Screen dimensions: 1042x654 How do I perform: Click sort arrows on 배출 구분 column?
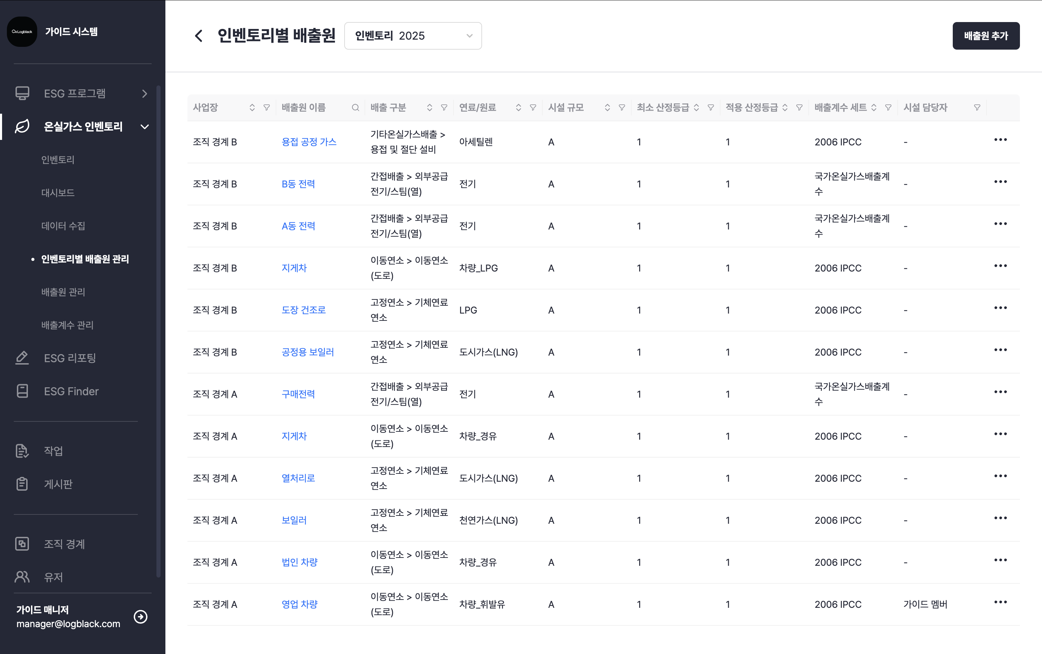(430, 108)
